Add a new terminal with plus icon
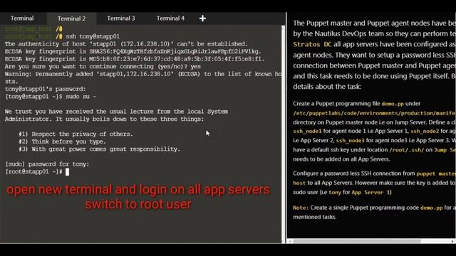456x256 pixels. 202,18
